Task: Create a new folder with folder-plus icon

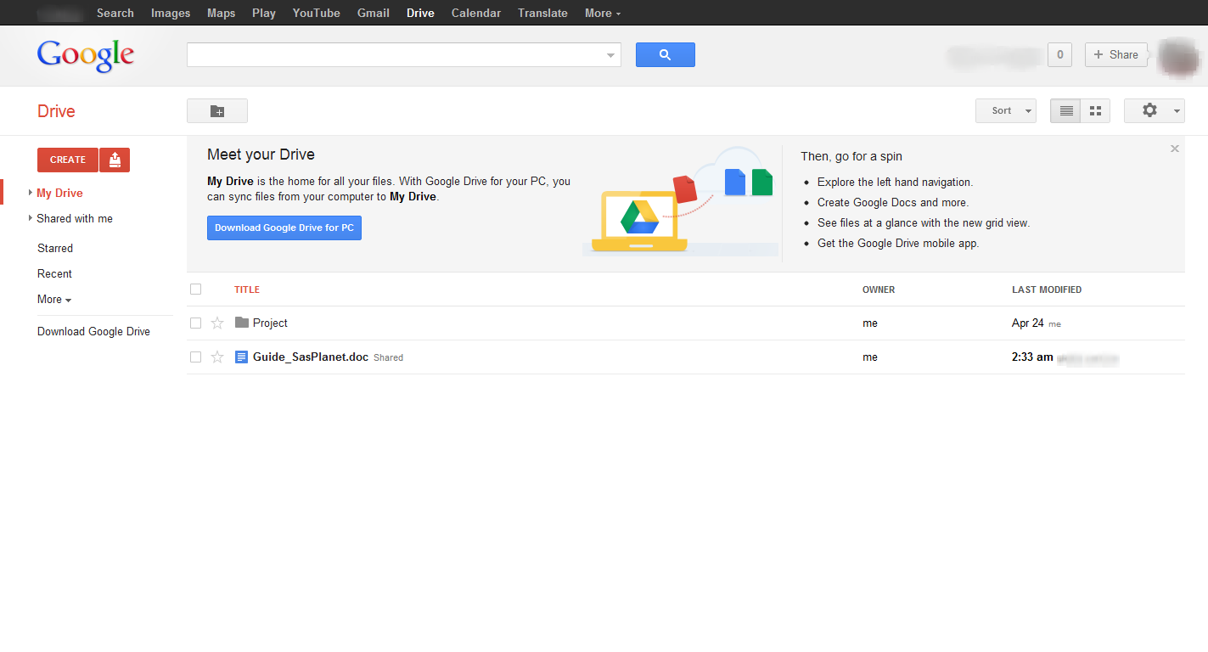Action: click(x=217, y=110)
